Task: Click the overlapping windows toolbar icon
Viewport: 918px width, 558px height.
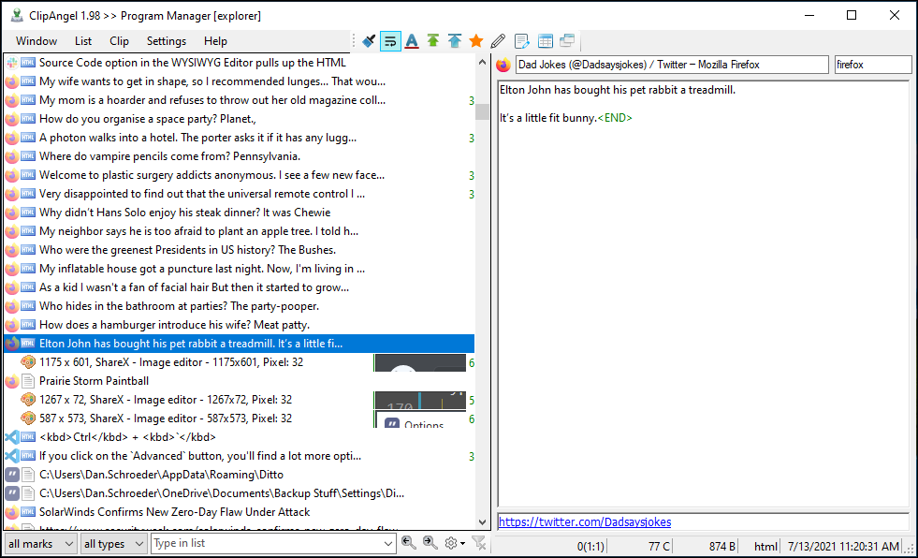Action: [x=567, y=41]
